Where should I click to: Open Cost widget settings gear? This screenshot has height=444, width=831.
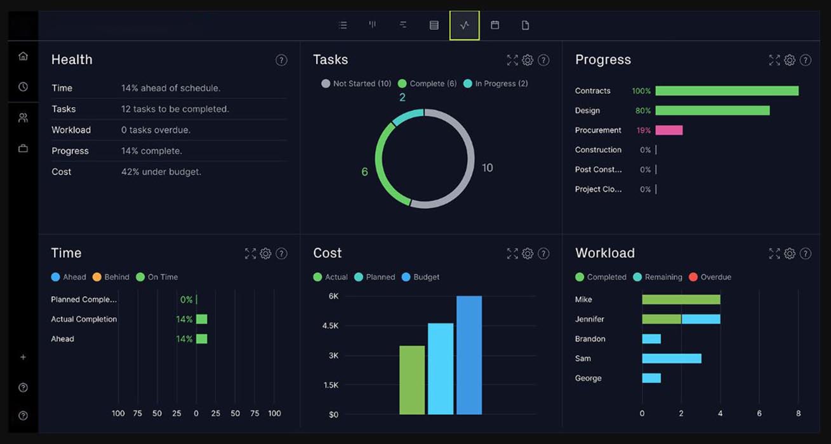528,254
